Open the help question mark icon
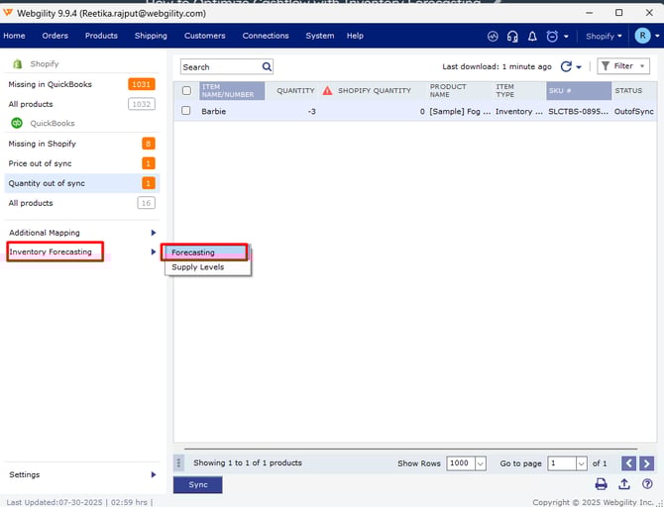The height and width of the screenshot is (507, 664). click(646, 484)
